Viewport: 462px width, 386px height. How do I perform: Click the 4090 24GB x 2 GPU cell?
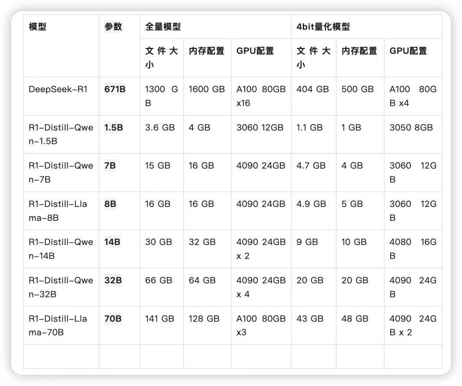click(261, 249)
